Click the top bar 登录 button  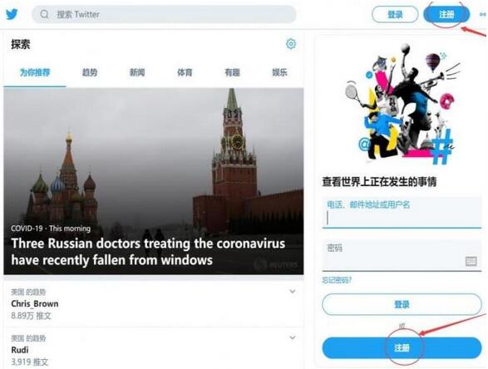point(395,14)
